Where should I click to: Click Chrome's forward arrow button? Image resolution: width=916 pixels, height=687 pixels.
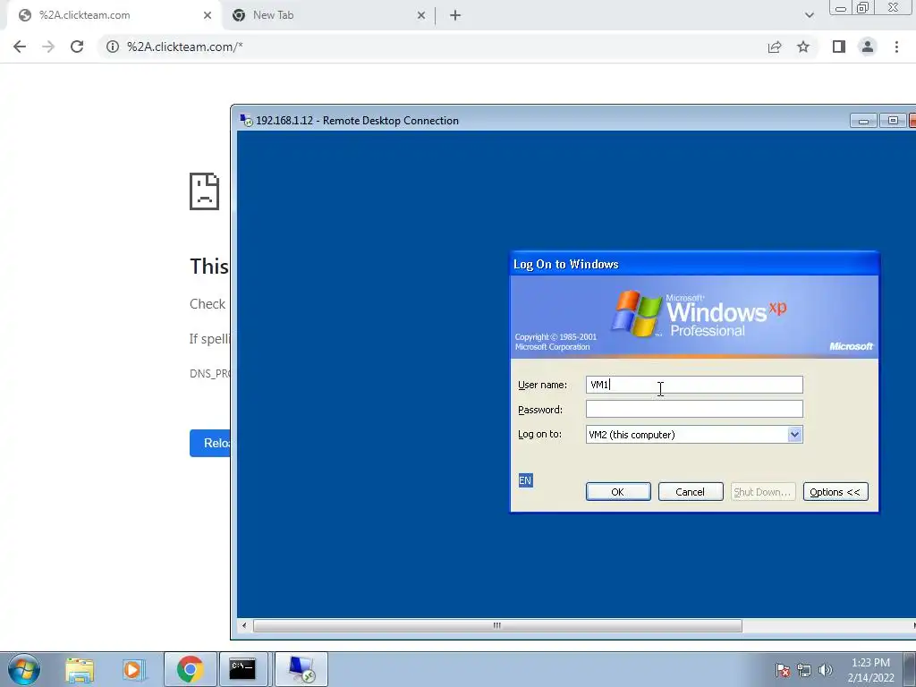click(x=48, y=47)
